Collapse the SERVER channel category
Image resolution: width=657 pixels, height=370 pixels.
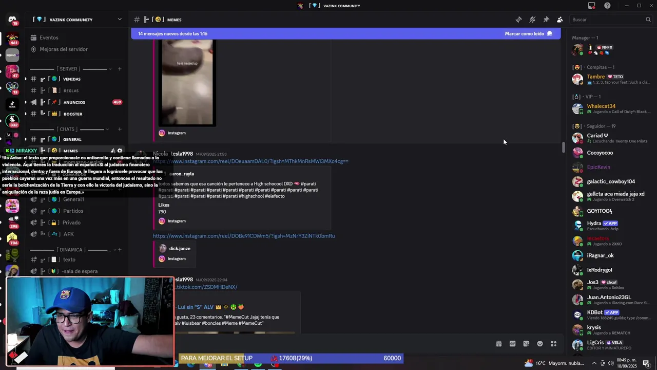pos(69,69)
